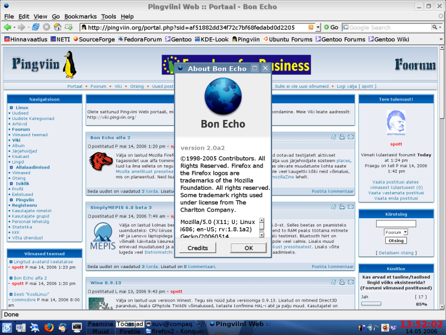Open the Edit menu
The height and width of the screenshot is (335, 446).
(24, 17)
